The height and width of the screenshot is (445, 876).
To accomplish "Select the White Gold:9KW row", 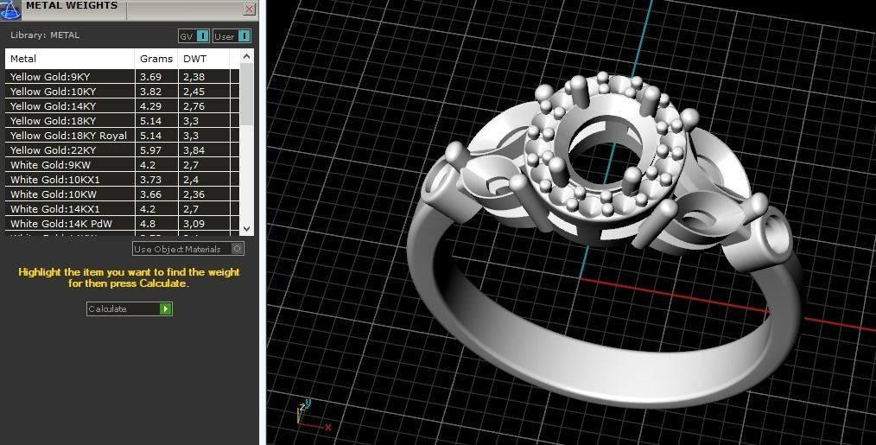I will [x=123, y=165].
